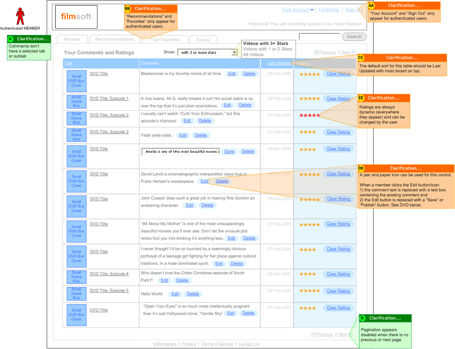This screenshot has width=455, height=349.
Task: Delete the John Cusack comment
Action: [207, 205]
